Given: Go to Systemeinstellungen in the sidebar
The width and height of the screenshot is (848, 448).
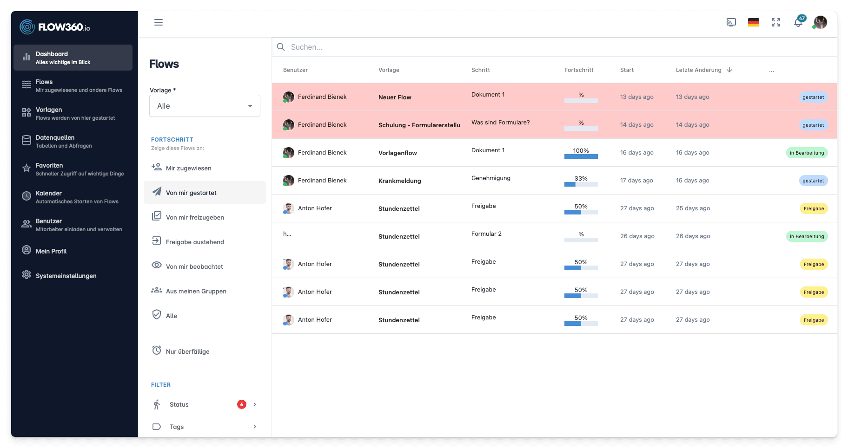Looking at the screenshot, I should coord(66,276).
